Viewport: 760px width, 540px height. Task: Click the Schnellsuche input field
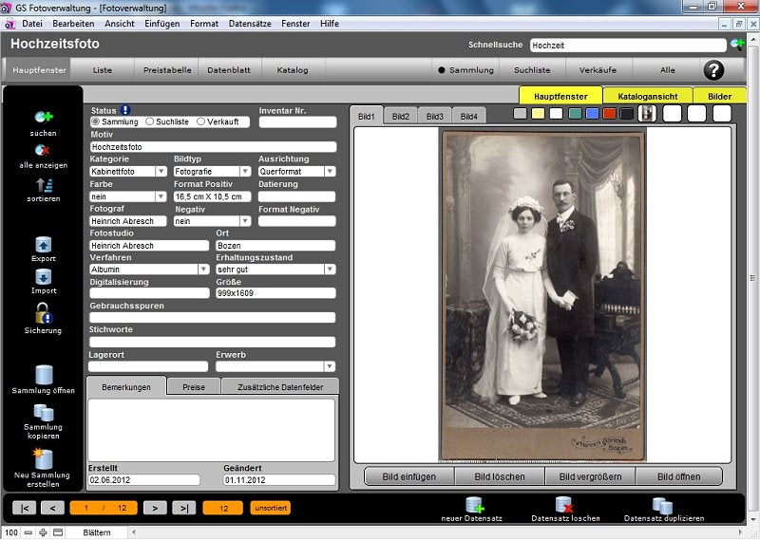(x=627, y=45)
